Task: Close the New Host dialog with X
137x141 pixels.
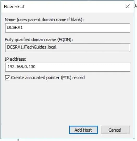Action: coord(128,7)
